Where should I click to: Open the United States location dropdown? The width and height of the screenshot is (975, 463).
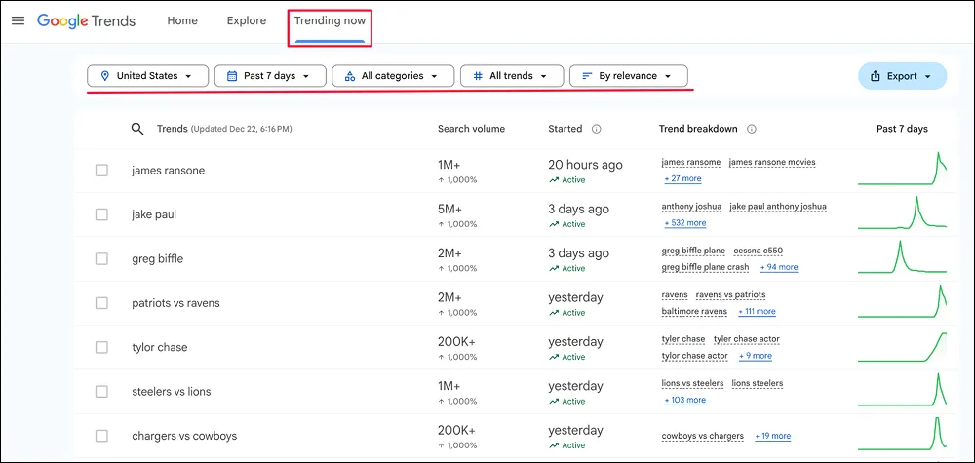tap(148, 76)
